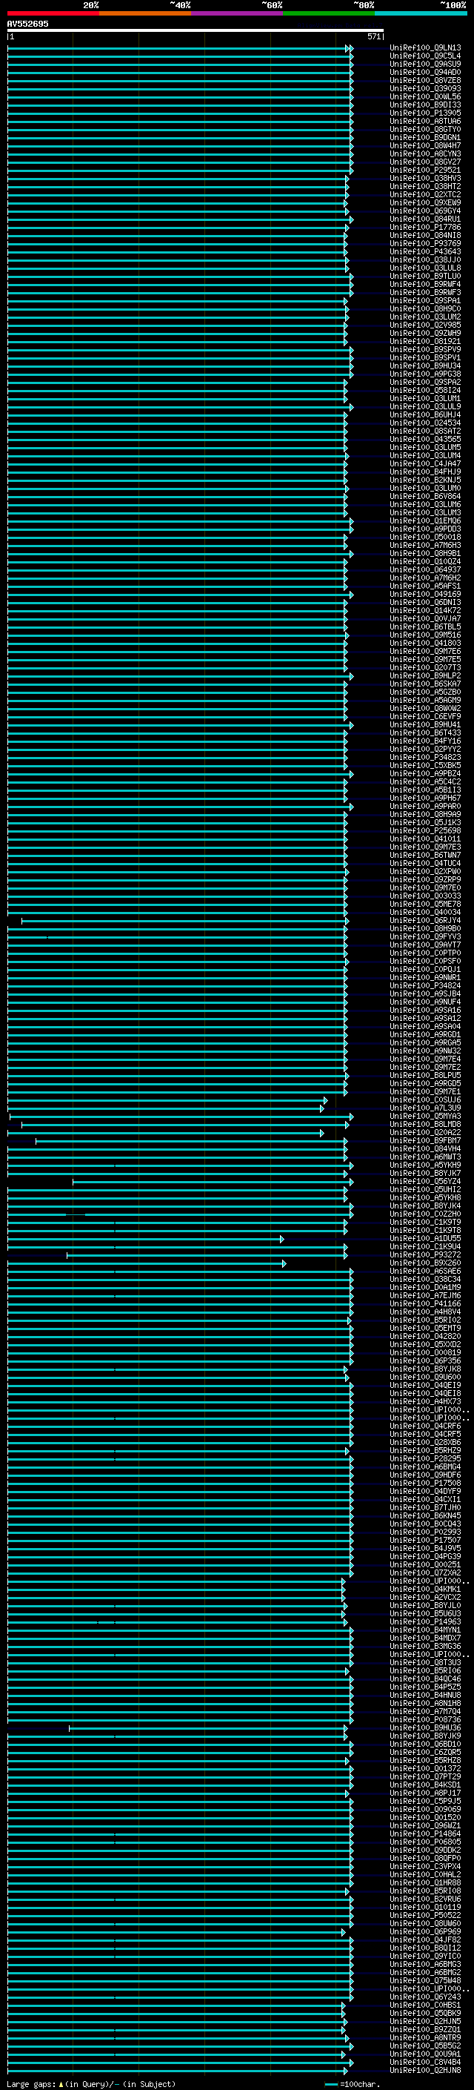Viewport: 474px width, 2090px height.
Task: Open hit UniRef100_Q5UHI2
Action: [425, 1189]
